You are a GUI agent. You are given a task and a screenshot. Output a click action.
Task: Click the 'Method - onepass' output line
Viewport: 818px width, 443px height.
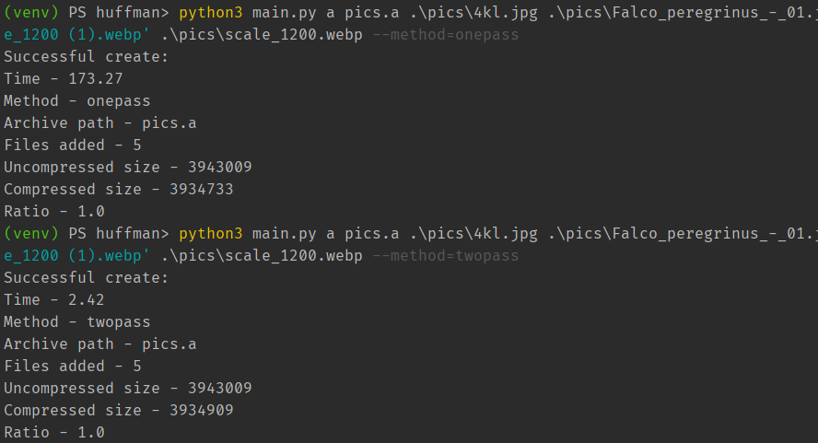click(77, 100)
